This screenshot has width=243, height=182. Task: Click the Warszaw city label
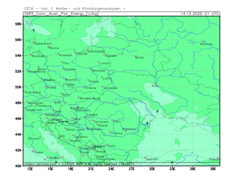pyautogui.click(x=98, y=71)
